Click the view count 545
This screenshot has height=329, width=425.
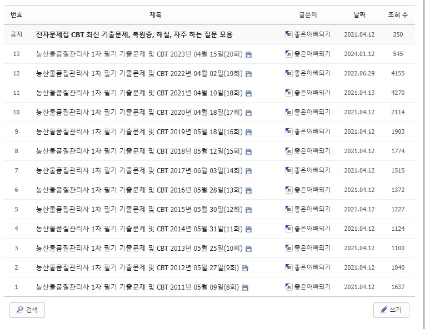pos(398,54)
